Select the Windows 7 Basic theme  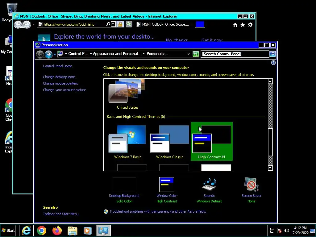(x=127, y=142)
